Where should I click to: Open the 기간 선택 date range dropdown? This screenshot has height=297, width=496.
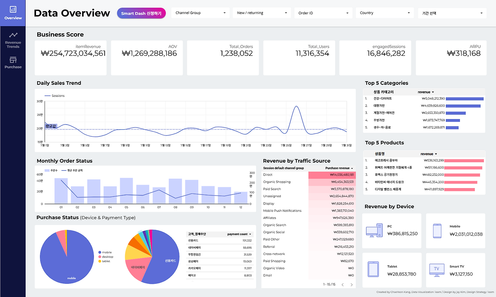pyautogui.click(x=452, y=13)
